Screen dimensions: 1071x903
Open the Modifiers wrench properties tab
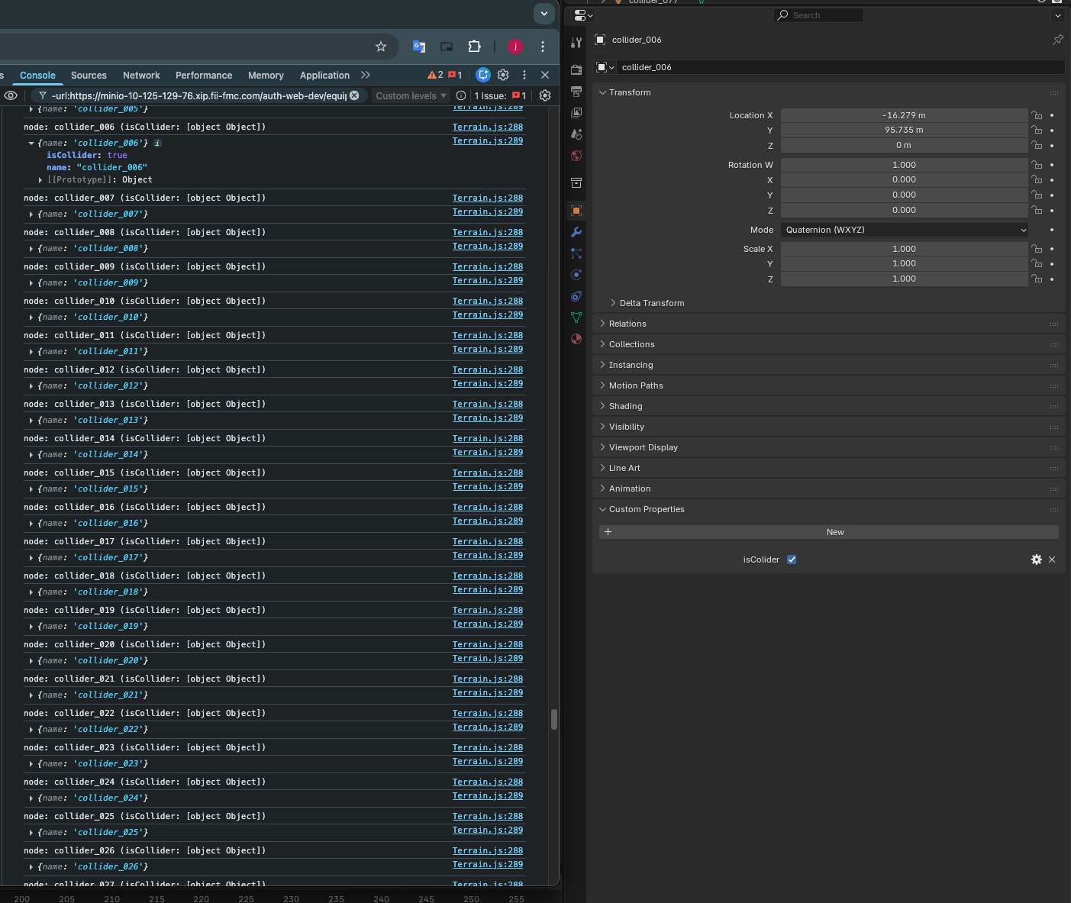click(576, 232)
